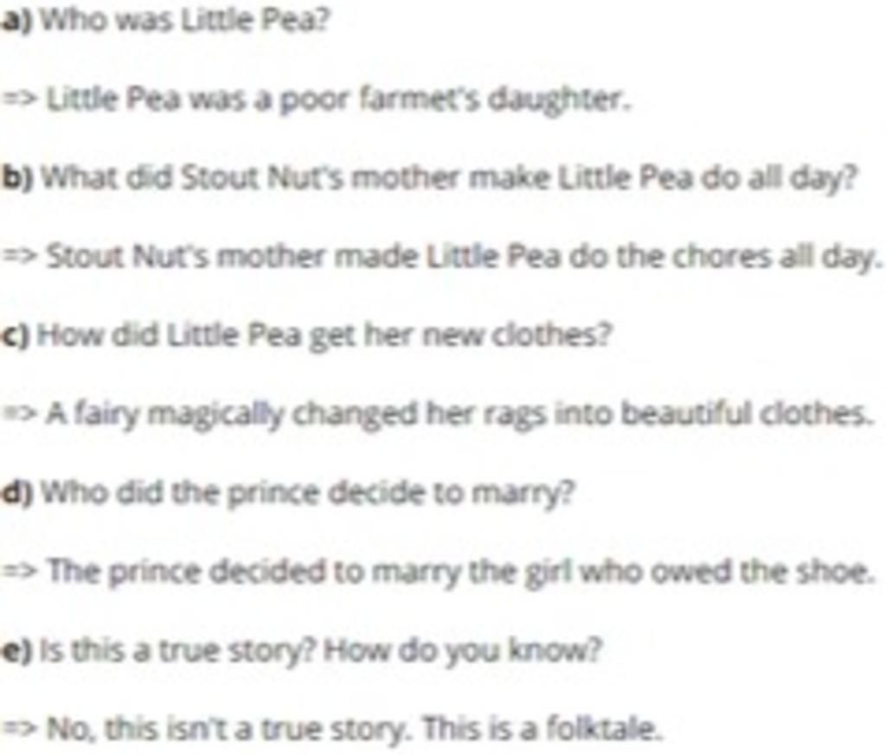Image resolution: width=886 pixels, height=755 pixels.
Task: Click the answer 'No, this isn't a true story'
Action: pos(230,730)
